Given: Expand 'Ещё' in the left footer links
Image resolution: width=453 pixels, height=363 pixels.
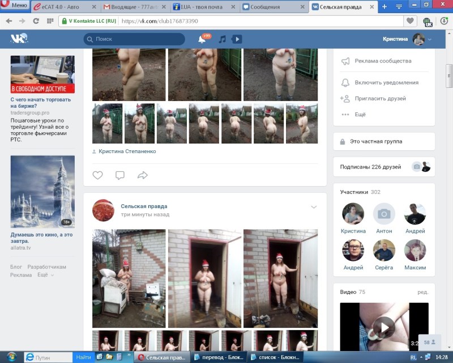Looking at the screenshot, I should pos(45,275).
